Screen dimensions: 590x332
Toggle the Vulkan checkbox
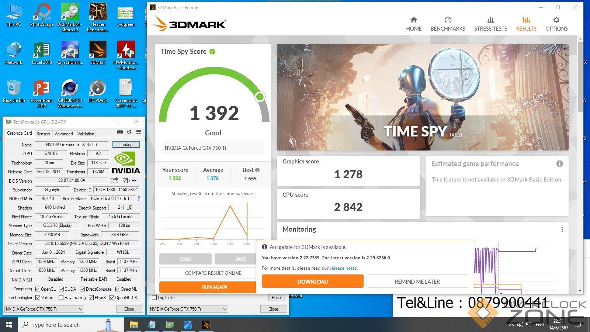[38, 298]
